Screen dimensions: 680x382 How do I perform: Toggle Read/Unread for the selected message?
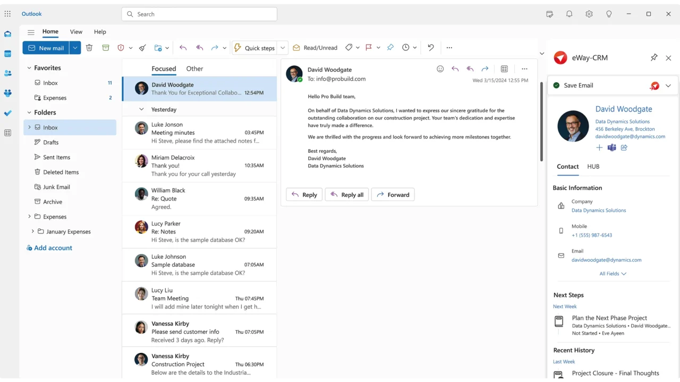tap(314, 48)
